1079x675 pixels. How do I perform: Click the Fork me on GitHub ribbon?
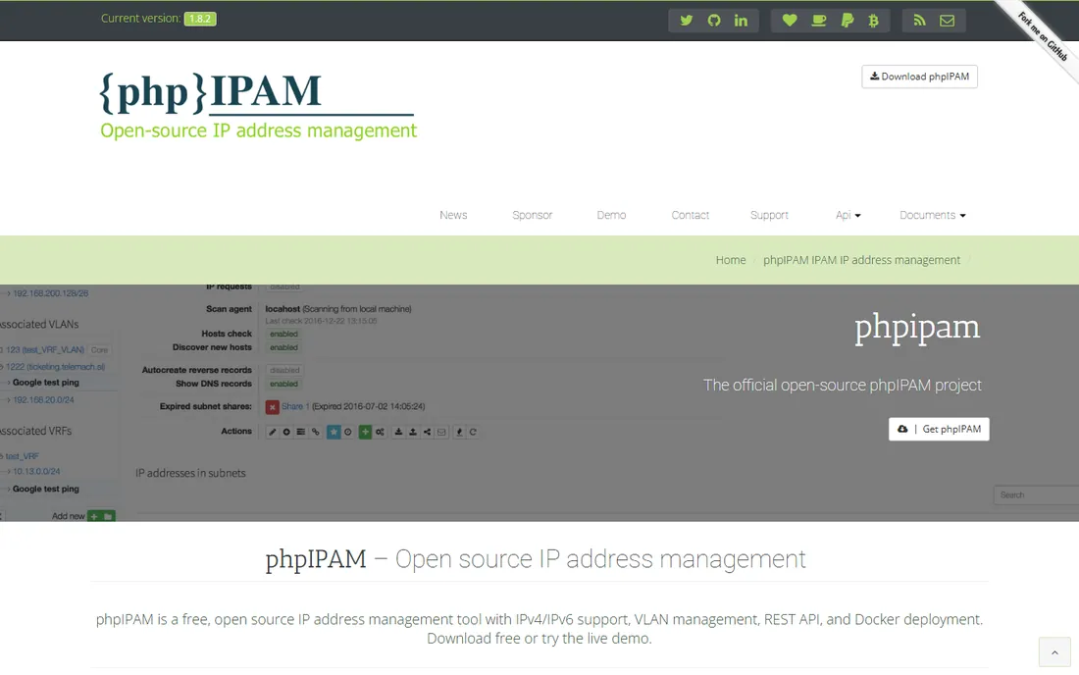coord(1042,35)
